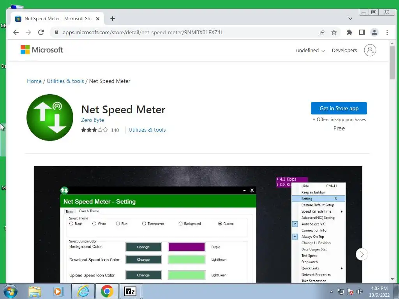This screenshot has height=299, width=399.
Task: Launch Windows Media Player from taskbar
Action: tap(58, 291)
